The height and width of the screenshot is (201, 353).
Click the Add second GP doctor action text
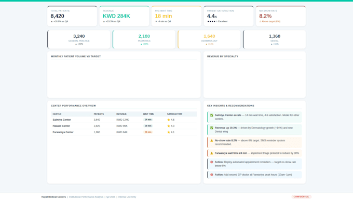[x=253, y=175]
